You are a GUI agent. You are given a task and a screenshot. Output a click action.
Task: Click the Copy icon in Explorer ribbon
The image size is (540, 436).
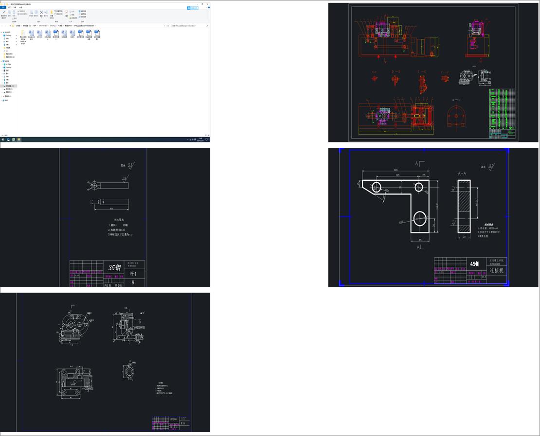(x=9, y=13)
